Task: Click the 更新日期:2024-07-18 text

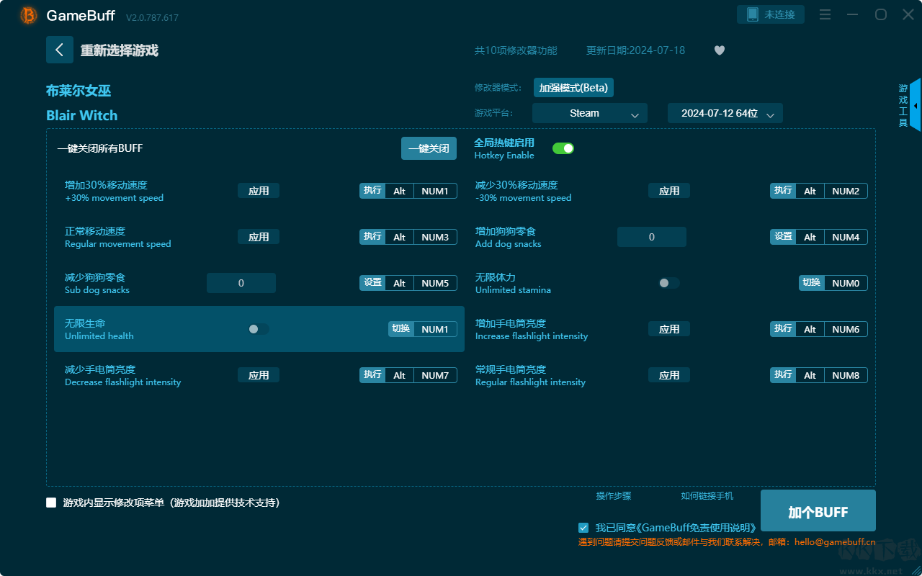Action: (636, 50)
